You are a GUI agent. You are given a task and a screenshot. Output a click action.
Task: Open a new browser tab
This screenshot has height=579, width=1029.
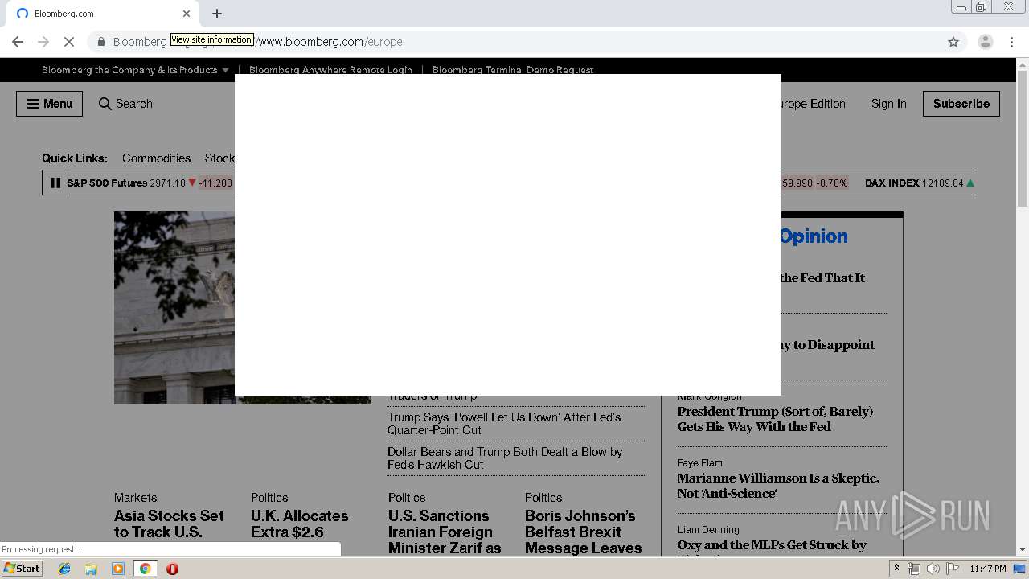click(x=217, y=14)
